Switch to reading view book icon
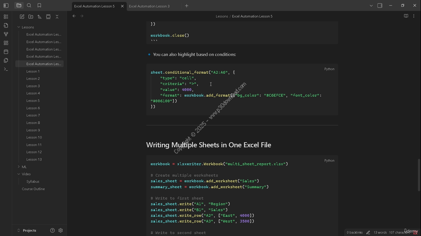Image resolution: width=421 pixels, height=236 pixels. tap(406, 16)
